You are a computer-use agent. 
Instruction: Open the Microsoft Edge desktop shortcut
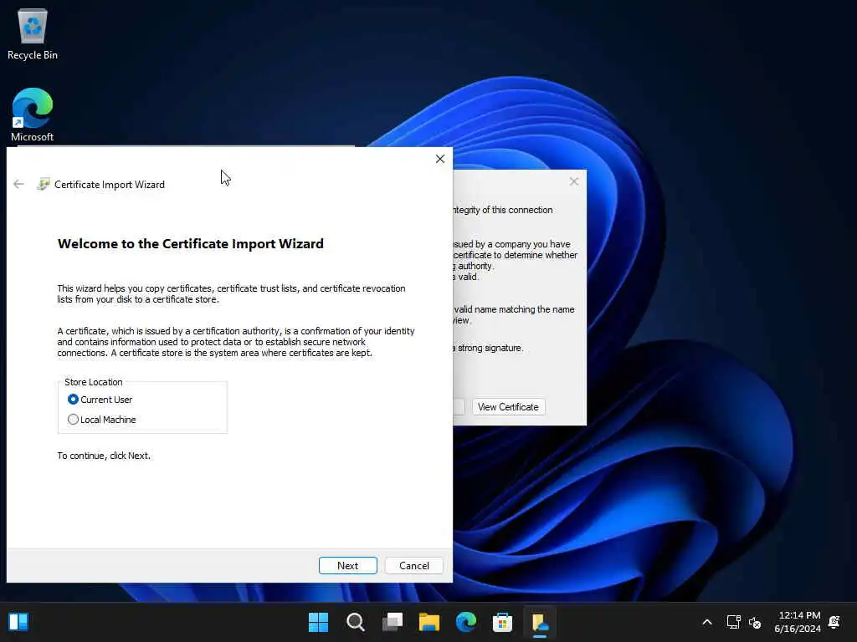(x=33, y=115)
